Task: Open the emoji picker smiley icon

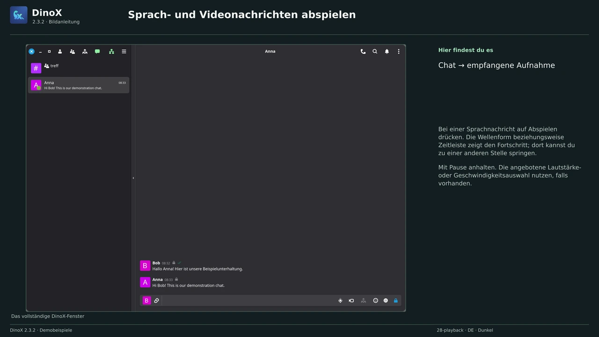Action: (375, 300)
